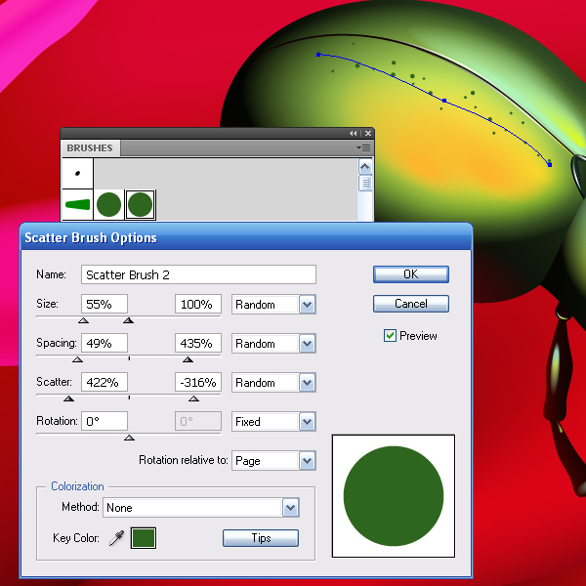
Task: Confirm settings with the OK button
Action: pos(411,274)
